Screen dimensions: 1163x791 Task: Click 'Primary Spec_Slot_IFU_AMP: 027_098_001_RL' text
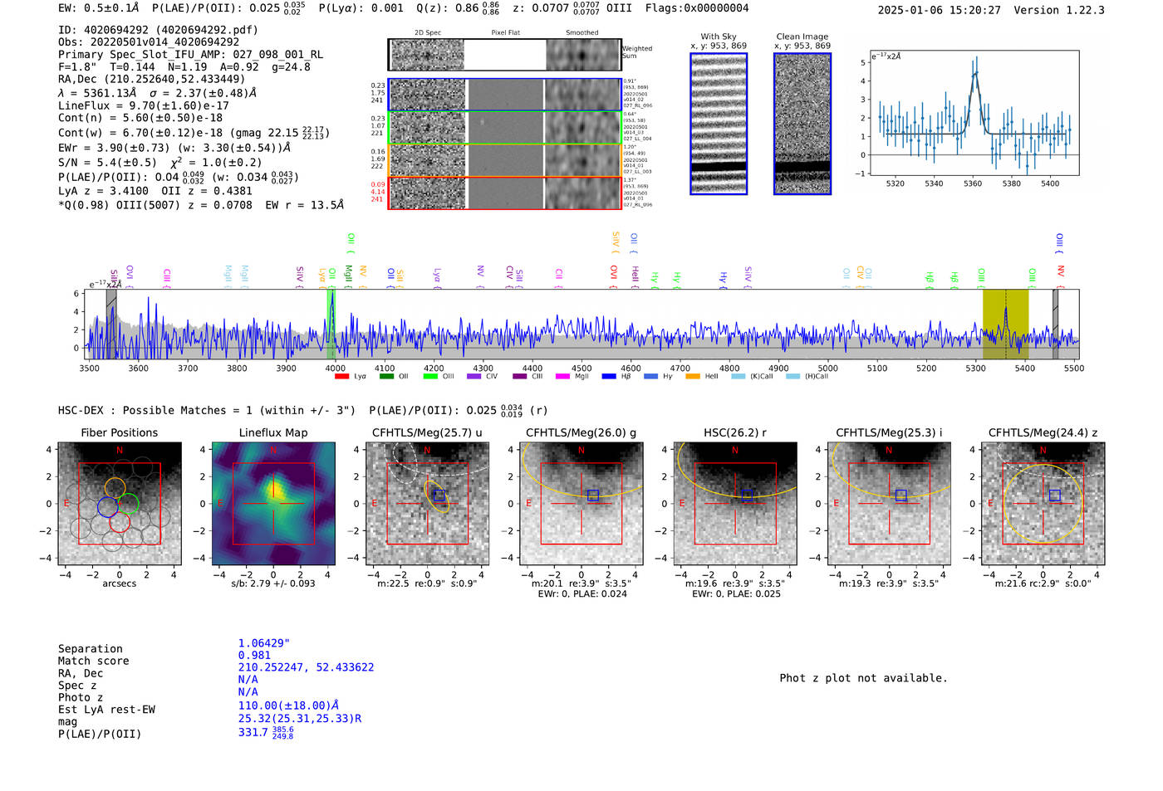click(x=191, y=54)
